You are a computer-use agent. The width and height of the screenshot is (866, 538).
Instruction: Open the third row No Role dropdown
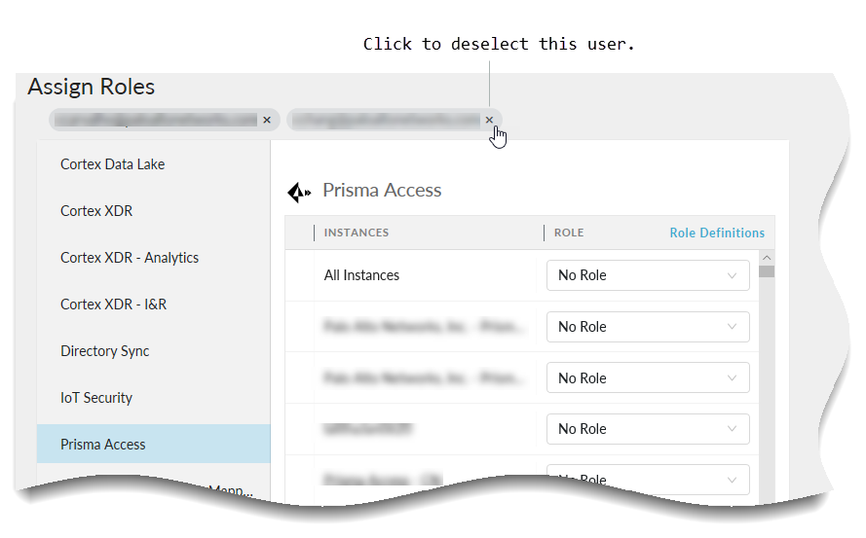pyautogui.click(x=648, y=378)
